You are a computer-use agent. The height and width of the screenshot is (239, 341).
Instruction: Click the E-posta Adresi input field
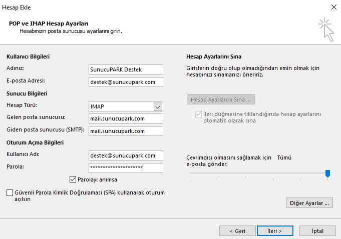tap(126, 82)
